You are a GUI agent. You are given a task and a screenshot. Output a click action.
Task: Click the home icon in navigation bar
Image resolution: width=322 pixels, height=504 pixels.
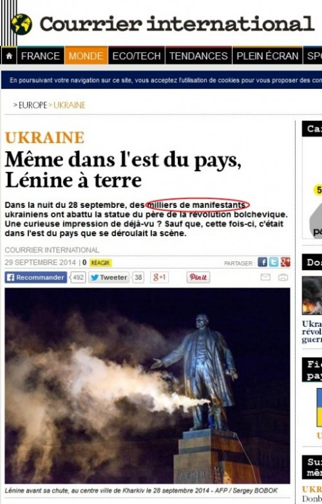[x=9, y=56]
